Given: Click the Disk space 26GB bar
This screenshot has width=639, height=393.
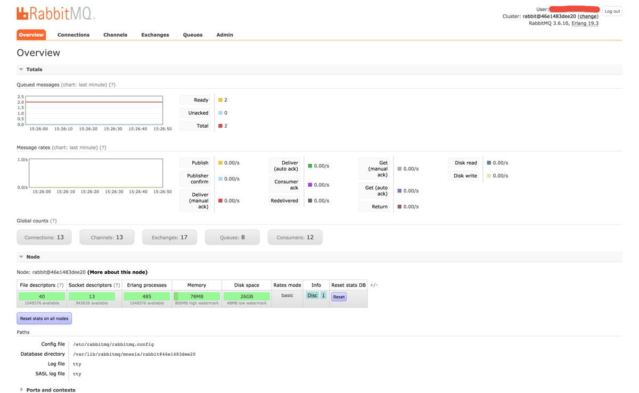Looking at the screenshot, I should [247, 296].
